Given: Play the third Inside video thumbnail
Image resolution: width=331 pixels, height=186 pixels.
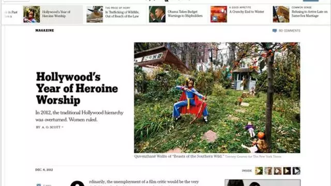Looking at the screenshot, I should pos(278,171).
